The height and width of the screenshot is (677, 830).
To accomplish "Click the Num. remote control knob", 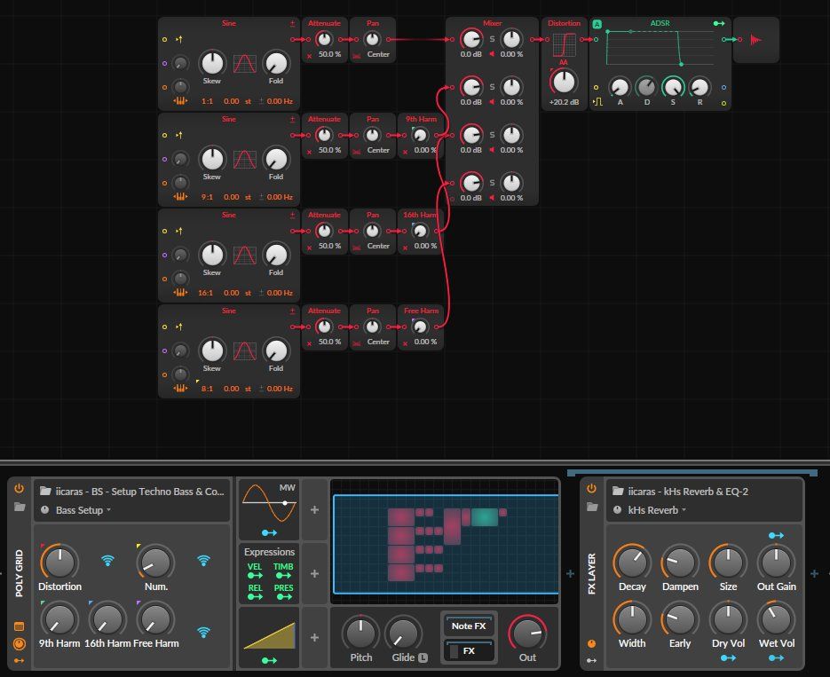I will pos(155,563).
